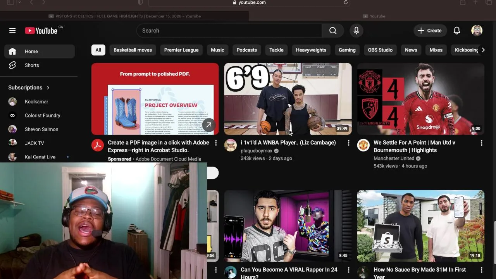Open the Manchester United channel name link
This screenshot has height=279, width=496.
[x=394, y=158]
